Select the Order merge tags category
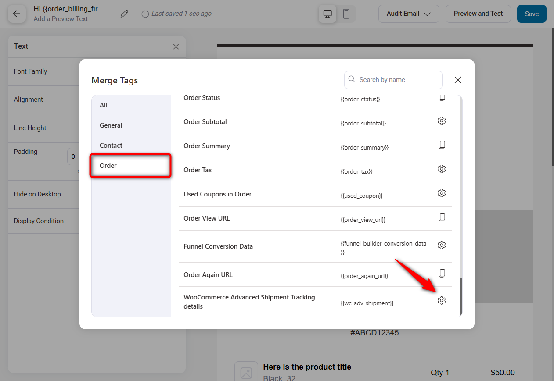Screen dimensions: 554x381 tap(131, 166)
